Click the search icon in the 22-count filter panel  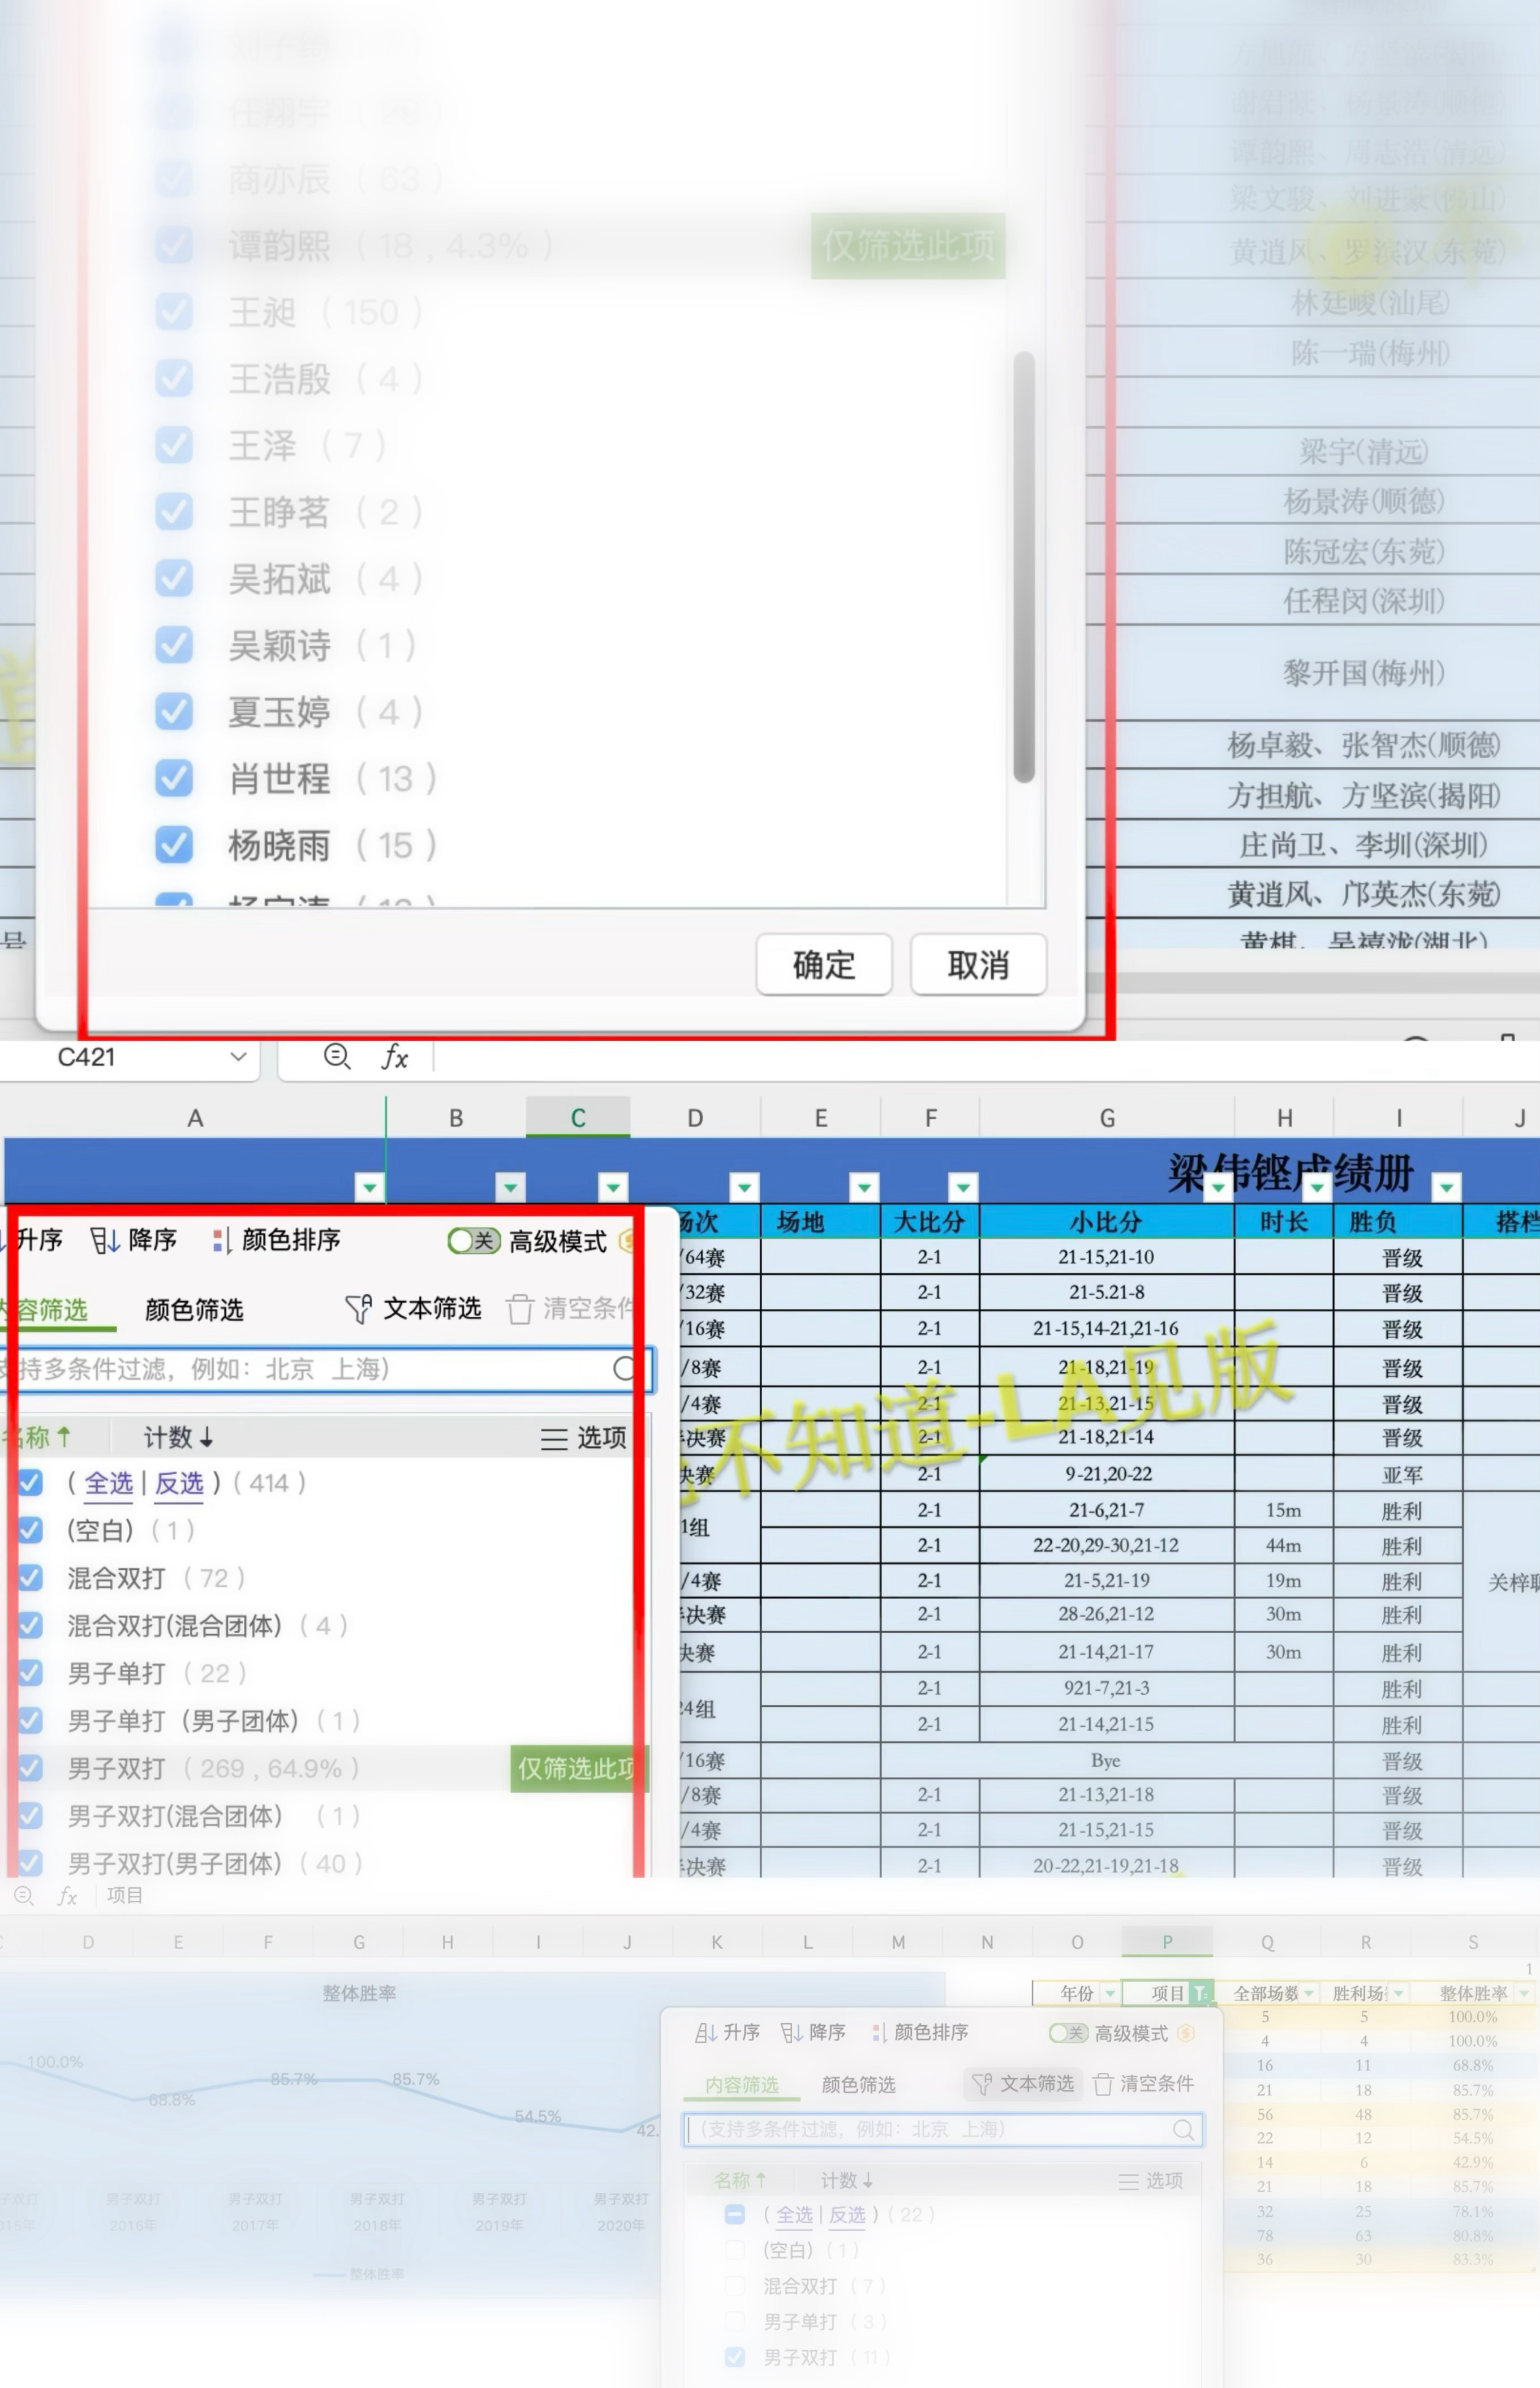coord(1183,2129)
